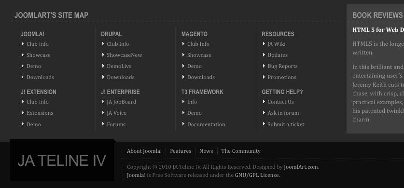404x188 pixels.
Task: Visit Magento Showcase link
Action: click(199, 55)
